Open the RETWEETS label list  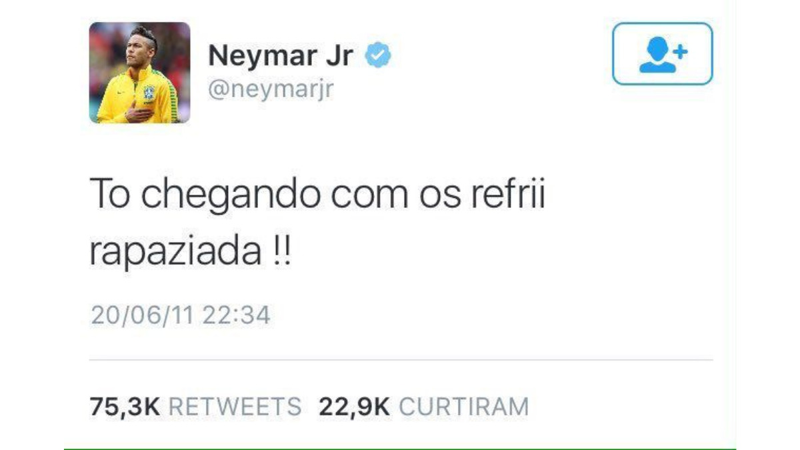click(x=235, y=407)
